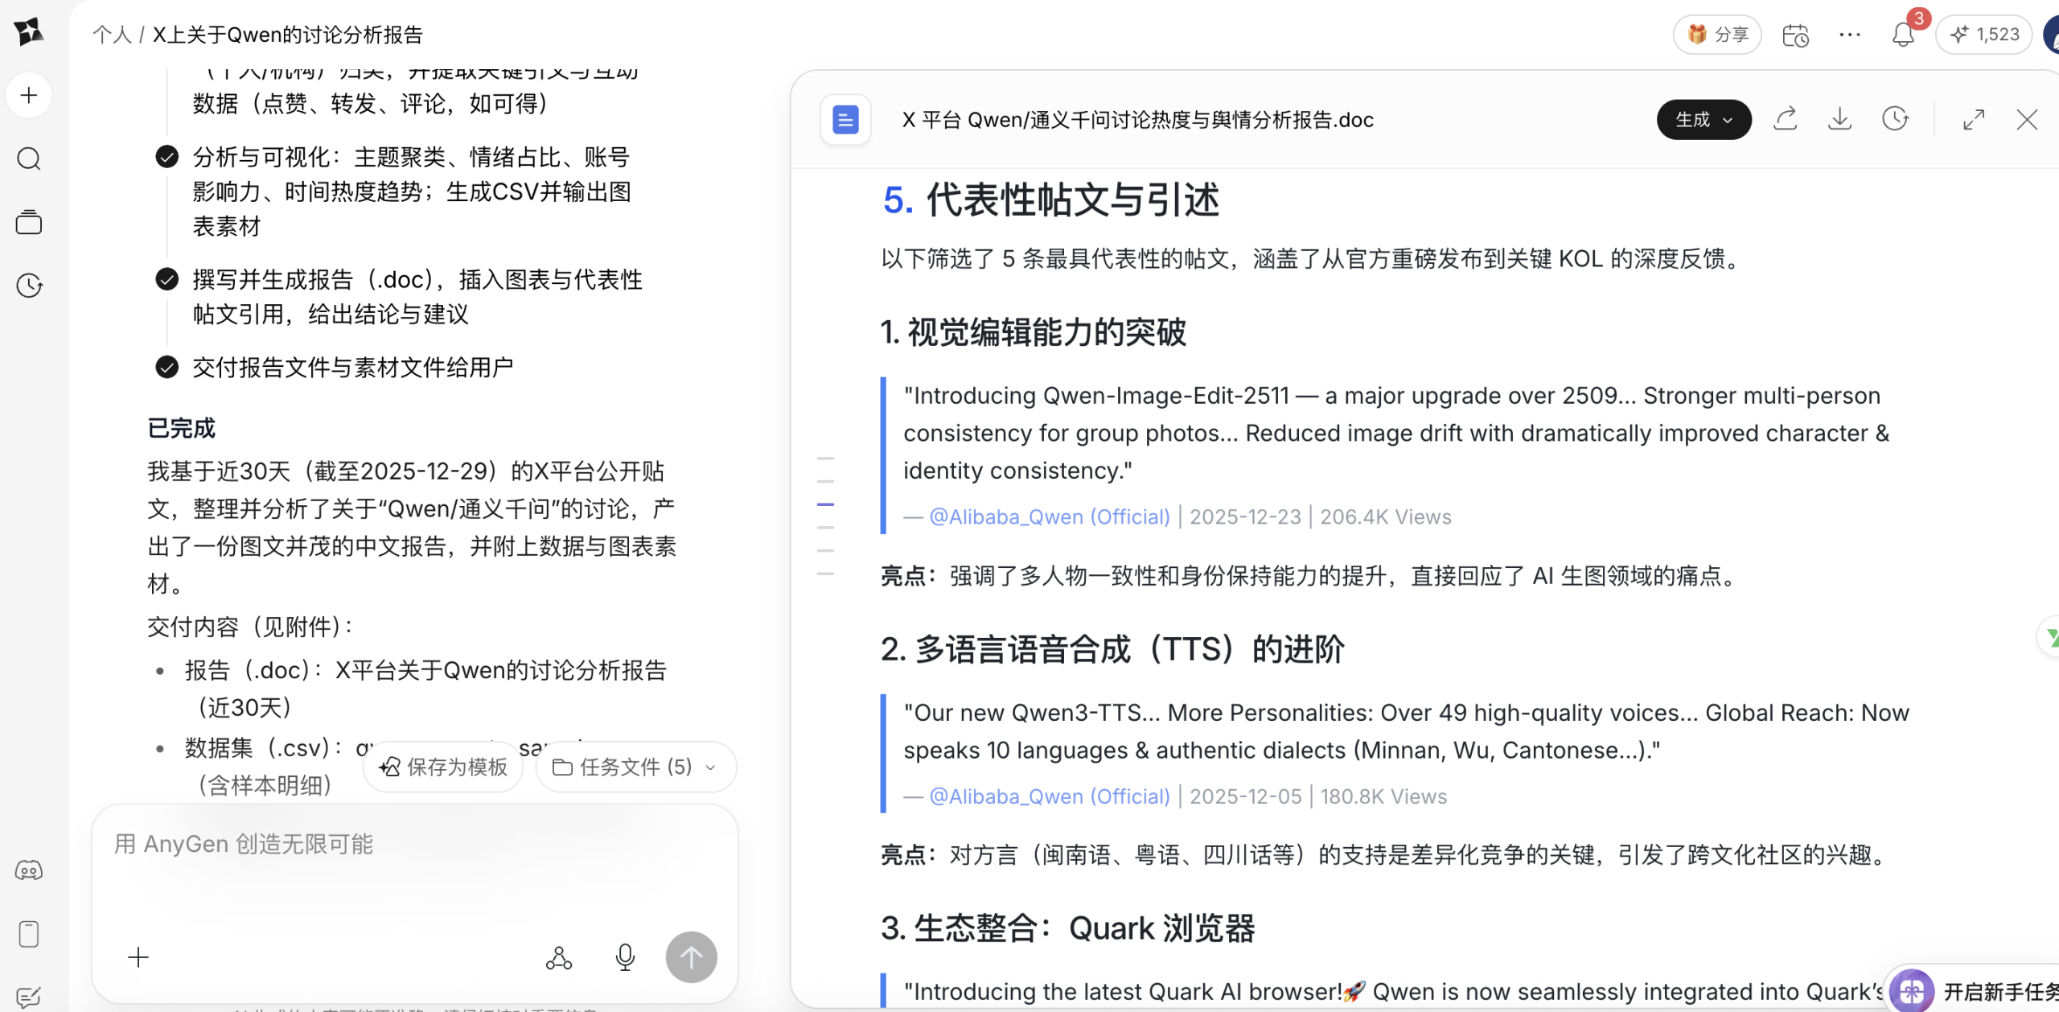Screen dimensions: 2059x1012
Task: Click the 分享 share button
Action: tap(1716, 34)
